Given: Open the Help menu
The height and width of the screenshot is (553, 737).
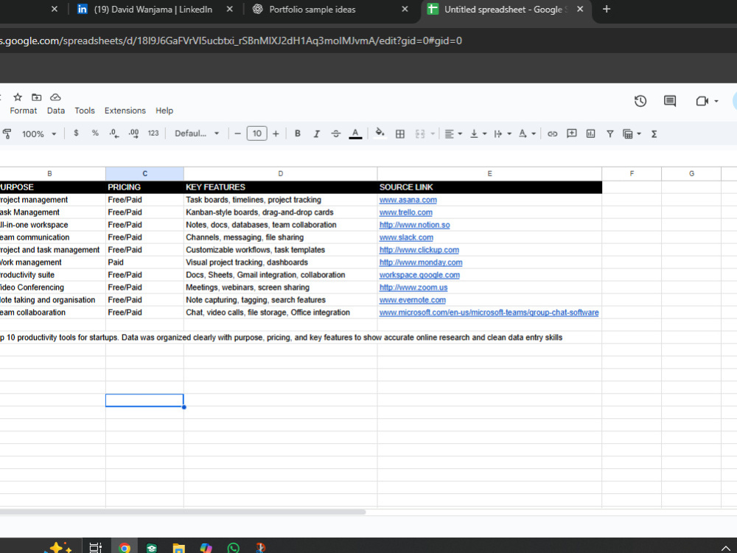Looking at the screenshot, I should [x=164, y=111].
